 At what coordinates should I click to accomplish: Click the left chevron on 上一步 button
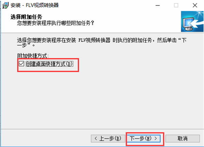pyautogui.click(x=96, y=138)
